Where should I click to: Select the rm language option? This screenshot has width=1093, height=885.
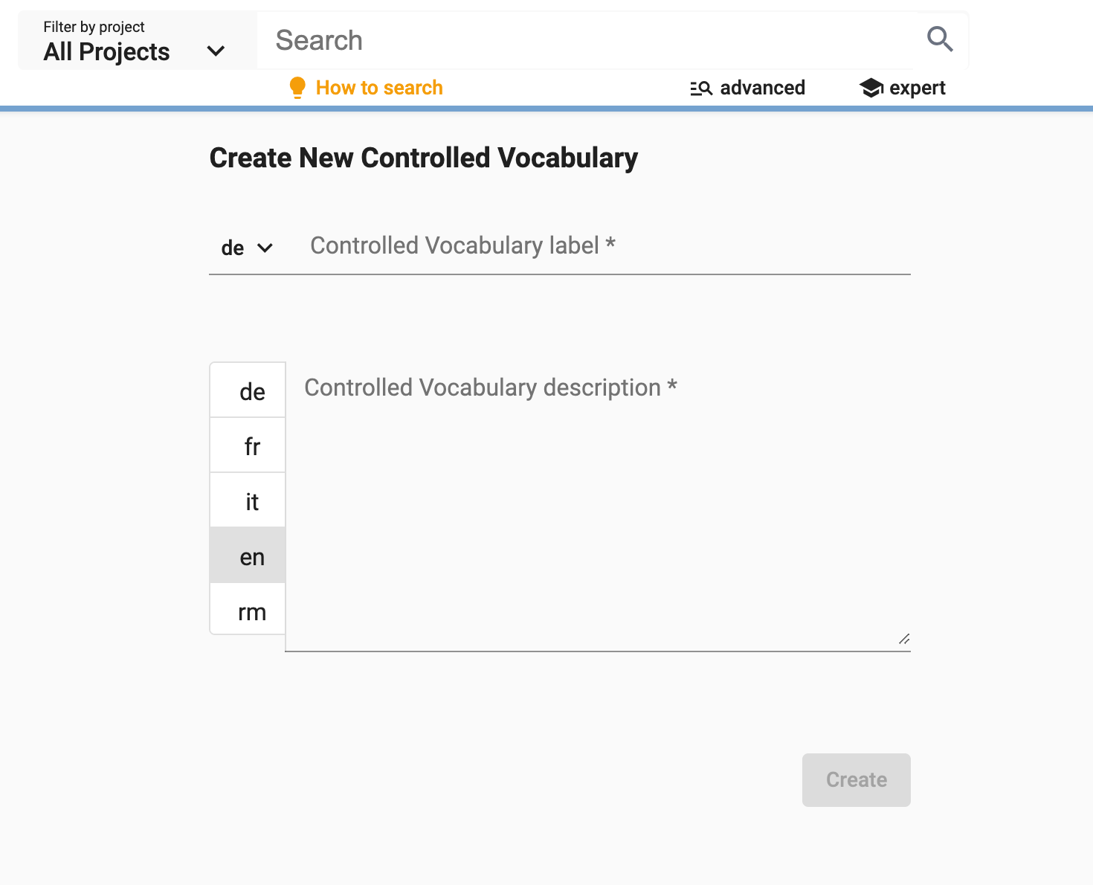click(x=248, y=610)
